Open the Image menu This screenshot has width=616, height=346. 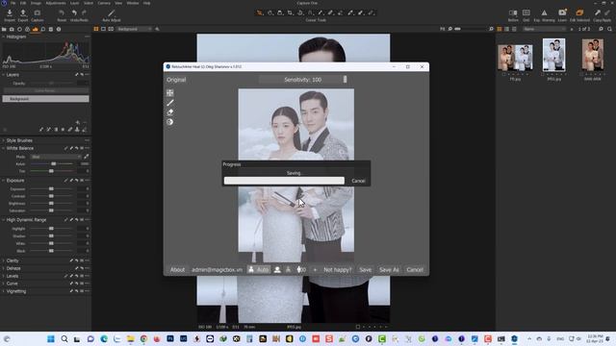click(x=36, y=3)
